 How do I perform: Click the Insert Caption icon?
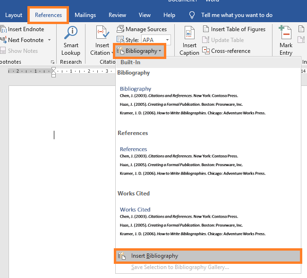point(189,33)
